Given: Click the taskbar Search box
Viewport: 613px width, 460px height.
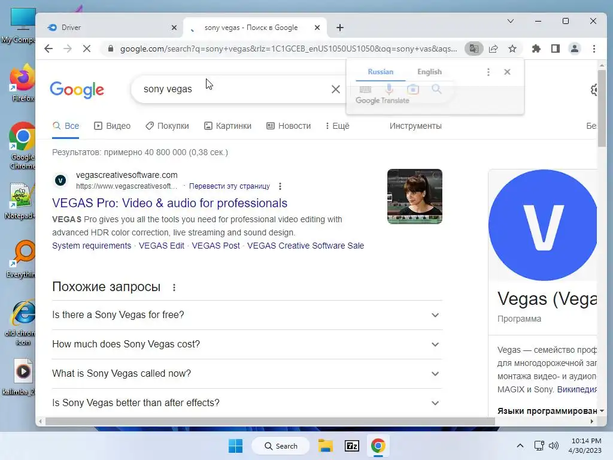Looking at the screenshot, I should (281, 446).
